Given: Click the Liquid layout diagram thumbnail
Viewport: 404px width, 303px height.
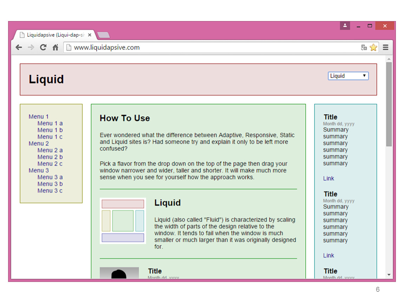Looking at the screenshot, I should click(x=123, y=221).
